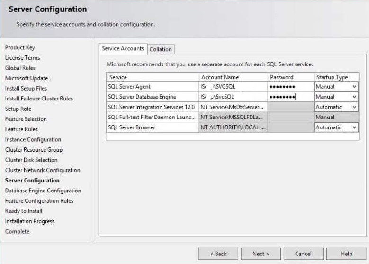Select the Service Accounts tab
The width and height of the screenshot is (369, 264).
[123, 49]
